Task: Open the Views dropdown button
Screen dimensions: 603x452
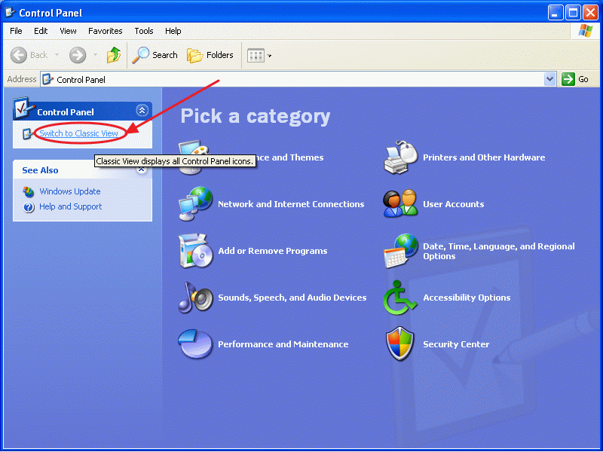Action: tap(259, 56)
